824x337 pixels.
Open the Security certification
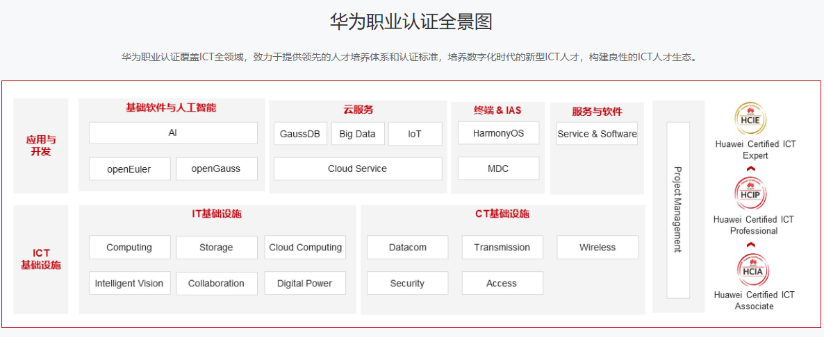pyautogui.click(x=408, y=283)
